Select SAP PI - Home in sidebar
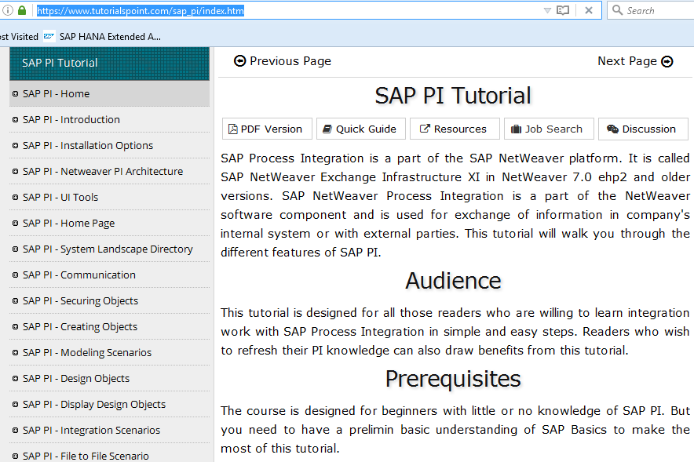694x462 pixels. 109,93
